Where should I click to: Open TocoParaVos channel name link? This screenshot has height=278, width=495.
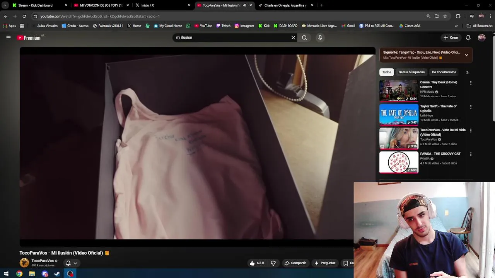coord(43,261)
